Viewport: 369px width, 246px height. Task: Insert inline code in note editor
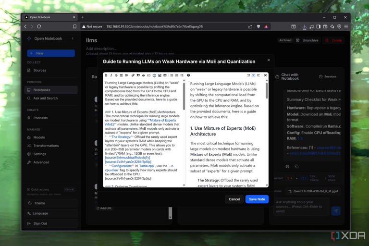tap(143, 75)
